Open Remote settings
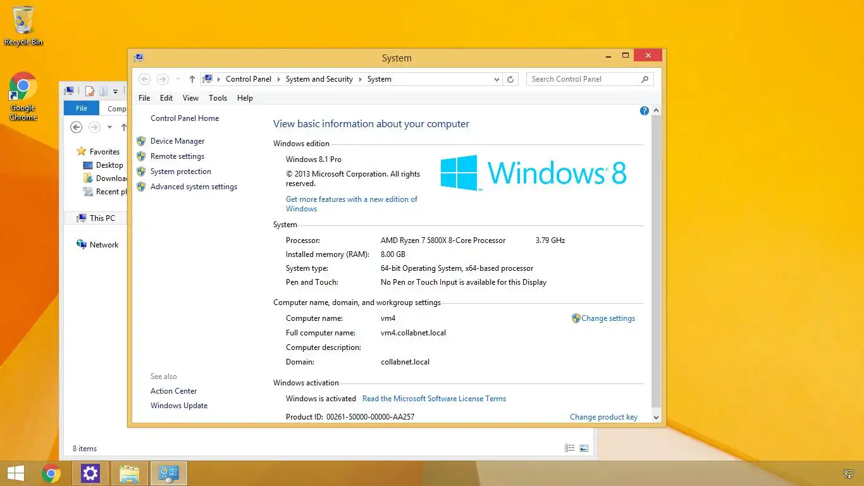 click(x=177, y=156)
